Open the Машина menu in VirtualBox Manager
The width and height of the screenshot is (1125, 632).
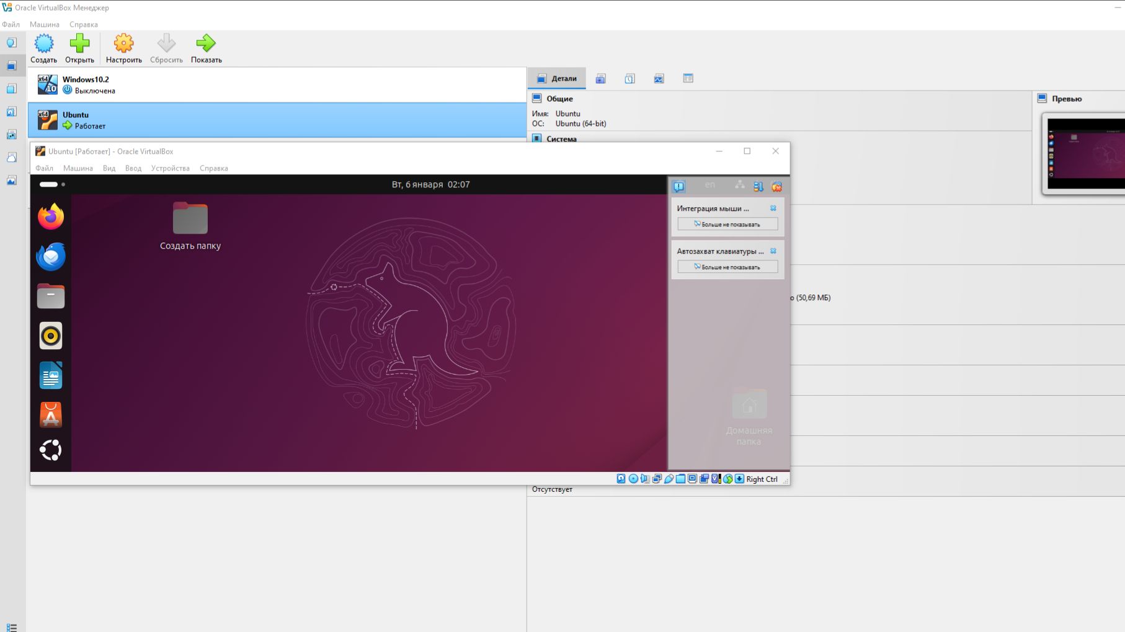(x=45, y=24)
